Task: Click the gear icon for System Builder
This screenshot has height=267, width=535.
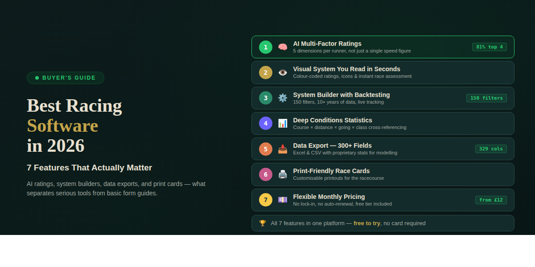Action: [283, 98]
